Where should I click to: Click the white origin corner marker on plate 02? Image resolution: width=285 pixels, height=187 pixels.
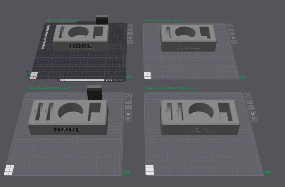pyautogui.click(x=147, y=75)
